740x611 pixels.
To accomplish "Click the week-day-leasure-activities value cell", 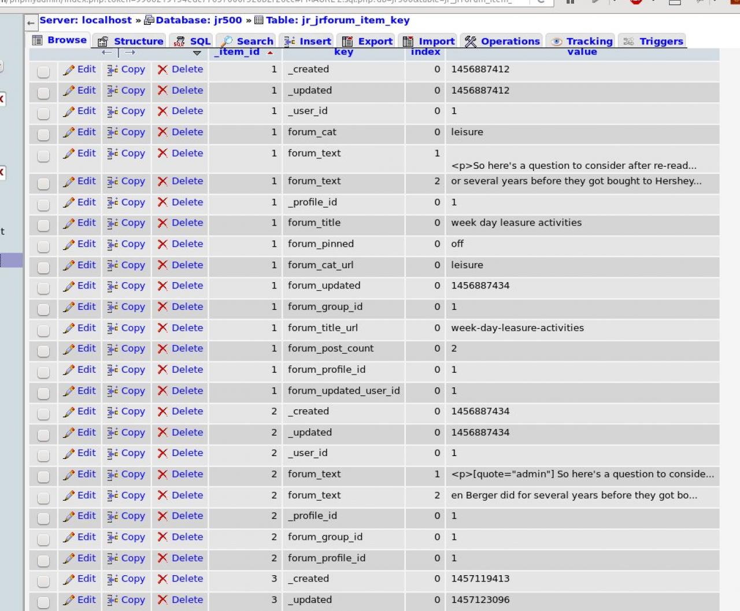I will [517, 328].
